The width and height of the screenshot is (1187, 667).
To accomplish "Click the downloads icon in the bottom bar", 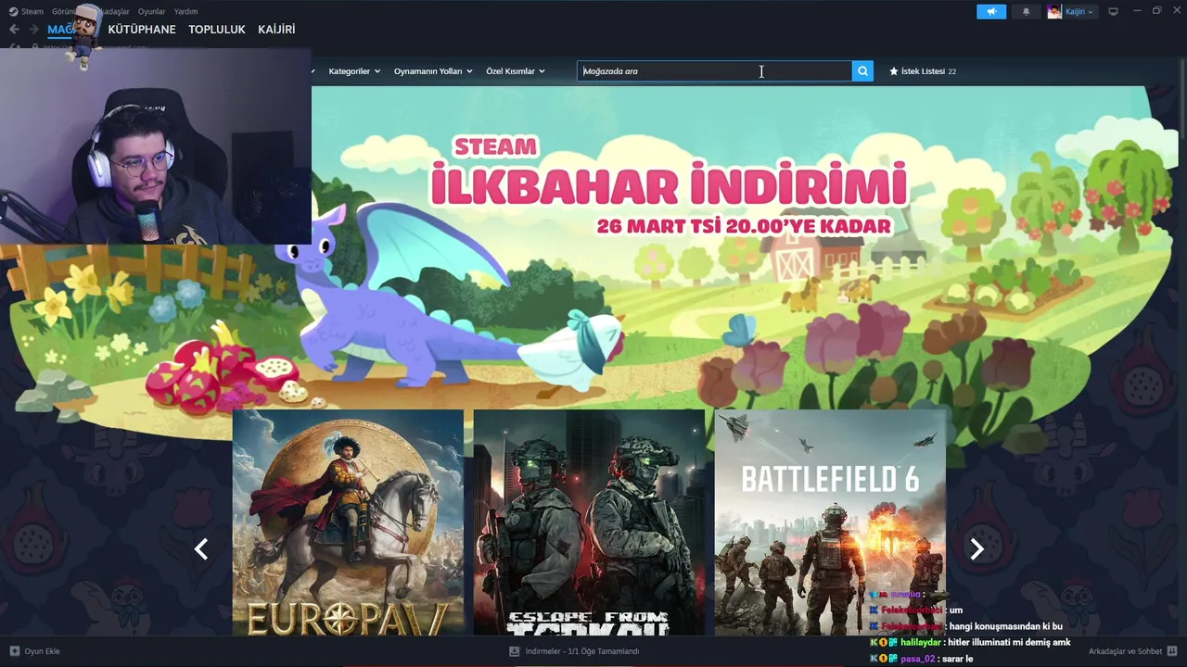I will click(514, 651).
